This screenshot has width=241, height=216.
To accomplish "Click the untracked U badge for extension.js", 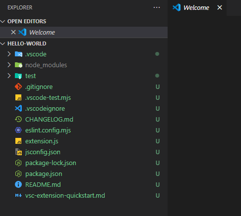I will click(x=158, y=141).
